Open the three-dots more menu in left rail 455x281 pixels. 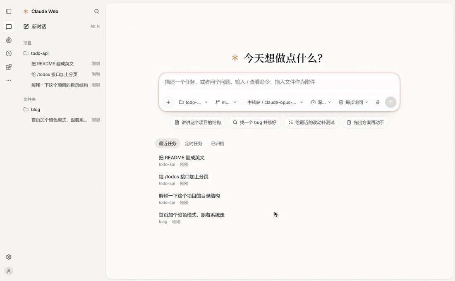(9, 80)
